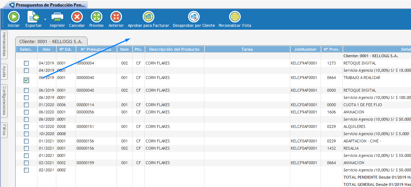Click Desaprobar por Cliente icon

(194, 17)
